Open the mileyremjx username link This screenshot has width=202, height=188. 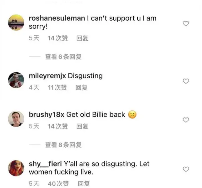point(47,76)
